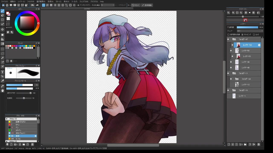The image size is (273, 153).
Task: Click the Undo arrow in top toolbar
Action: [x=32, y=5]
